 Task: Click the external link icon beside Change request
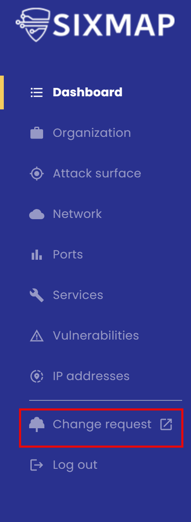coord(166,424)
